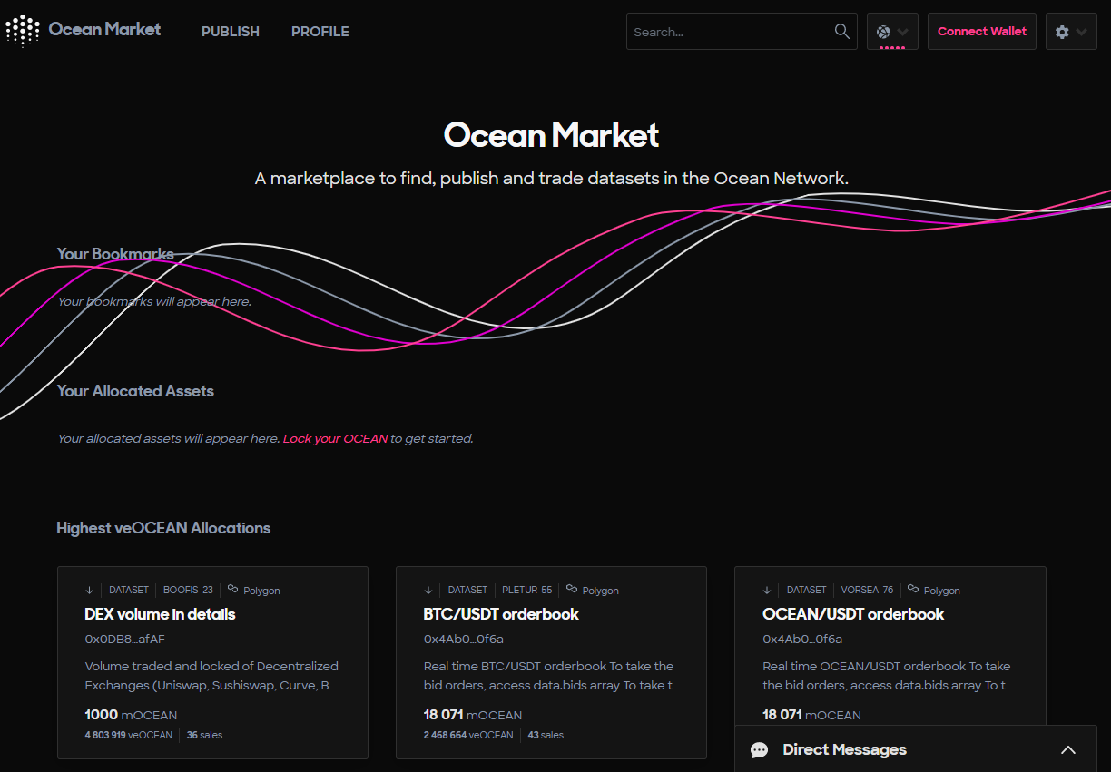Click the Direct Messages chat bubble icon
This screenshot has height=772, width=1111.
760,750
